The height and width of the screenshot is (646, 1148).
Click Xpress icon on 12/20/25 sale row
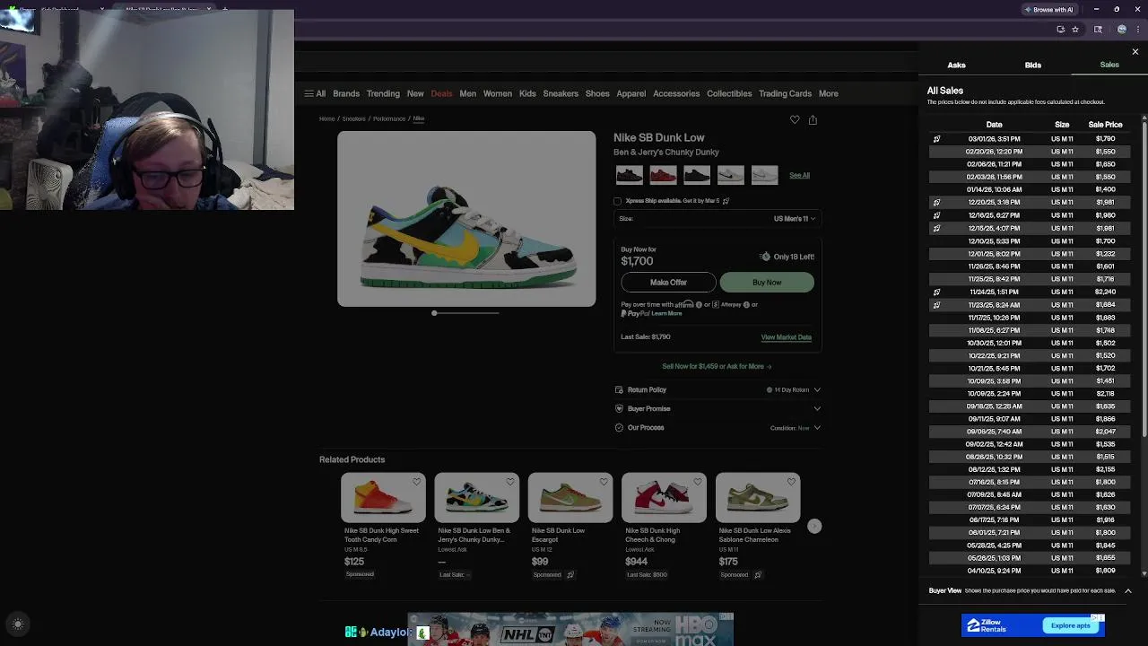[936, 203]
